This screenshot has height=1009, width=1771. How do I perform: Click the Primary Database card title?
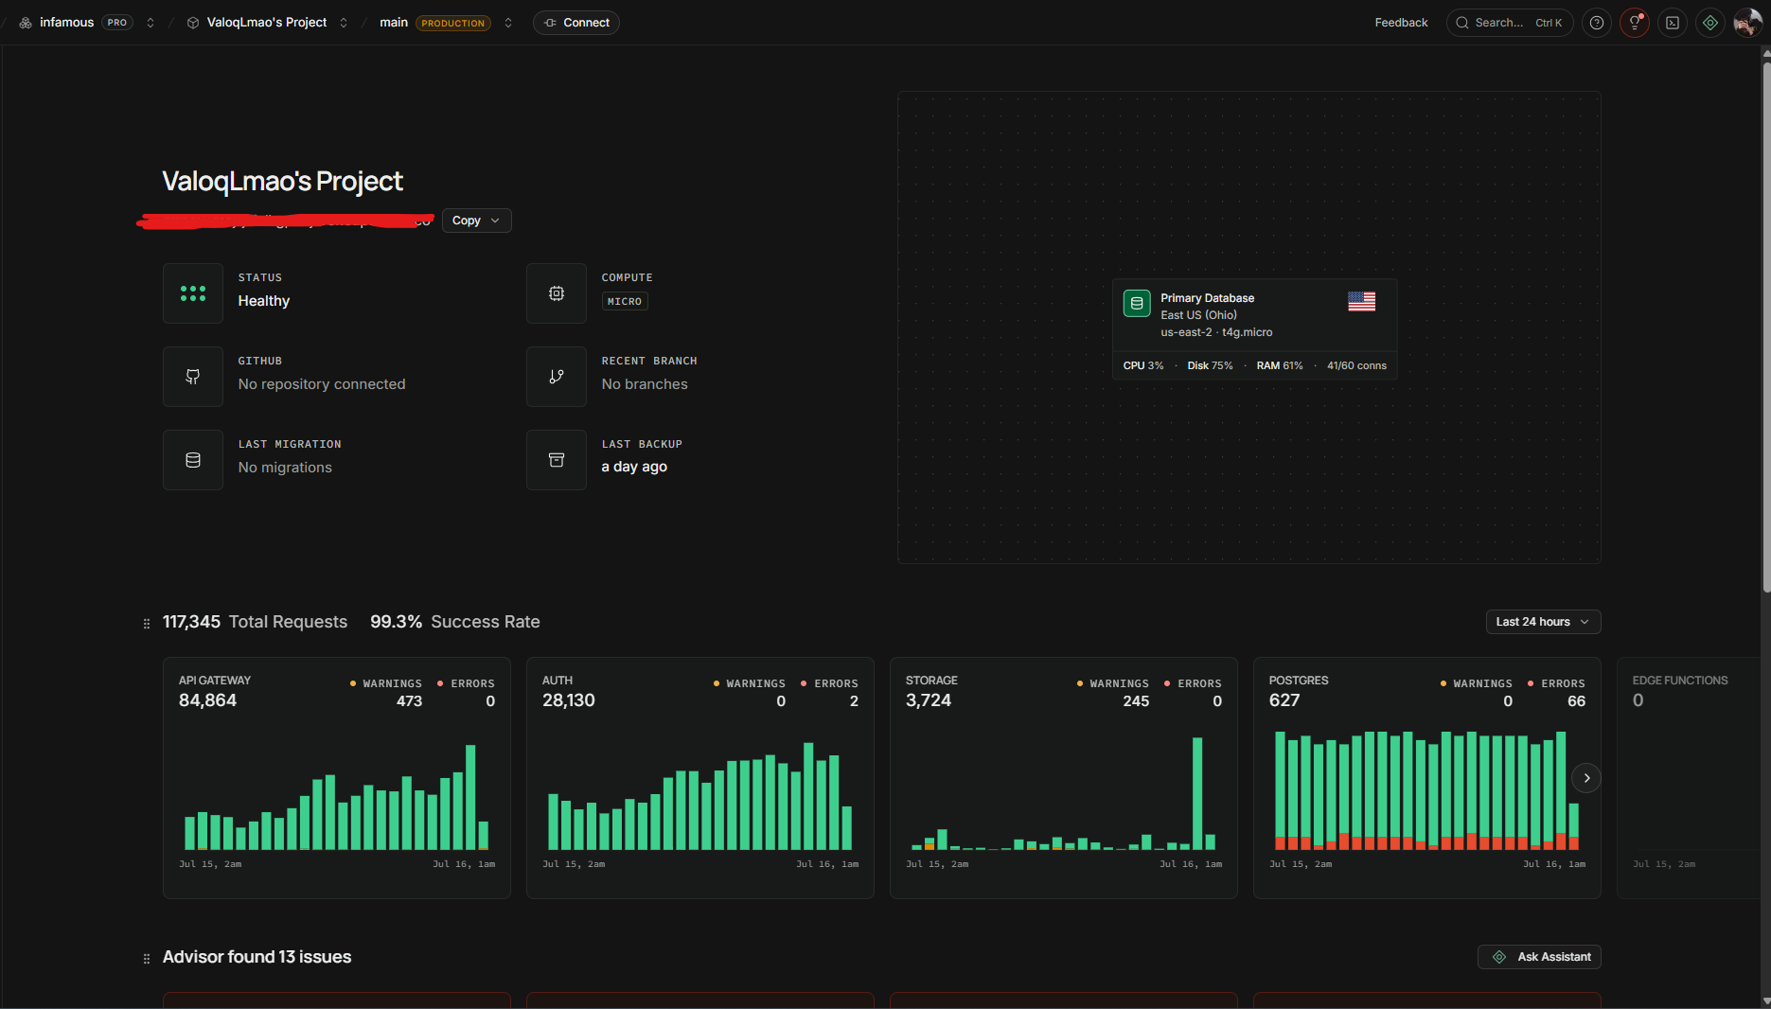pyautogui.click(x=1208, y=298)
